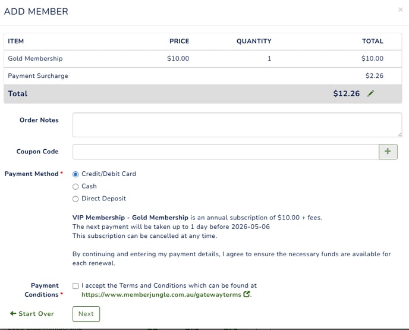Click the left arrow icon in Start Over

tap(13, 313)
